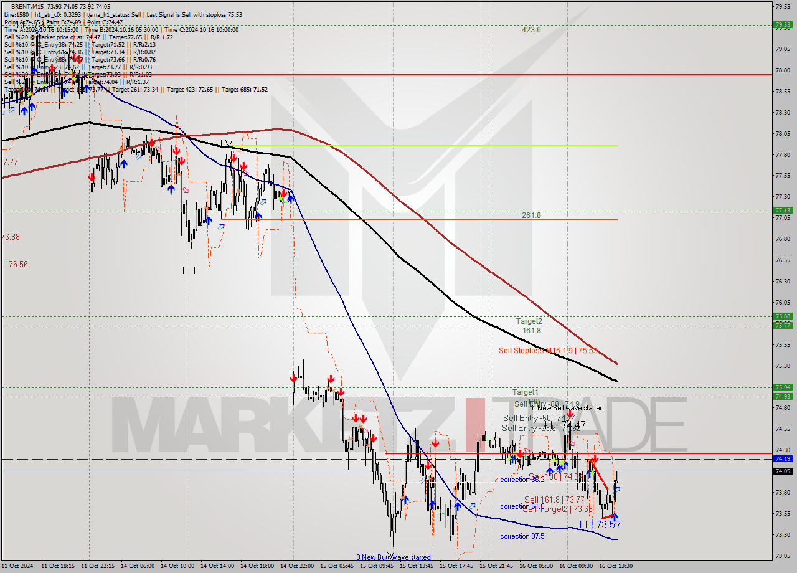
Task: Select the Target1 label
Action: click(526, 392)
